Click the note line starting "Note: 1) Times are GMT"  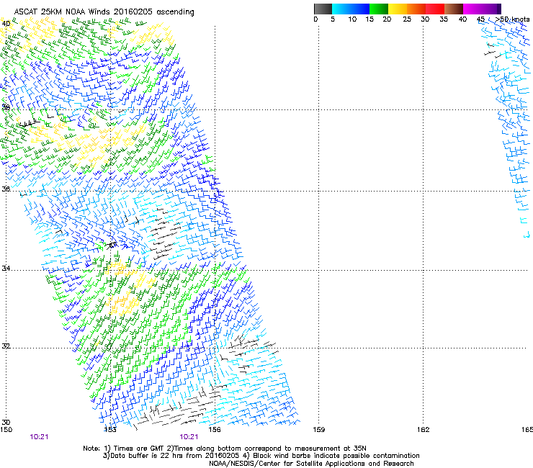(225, 449)
